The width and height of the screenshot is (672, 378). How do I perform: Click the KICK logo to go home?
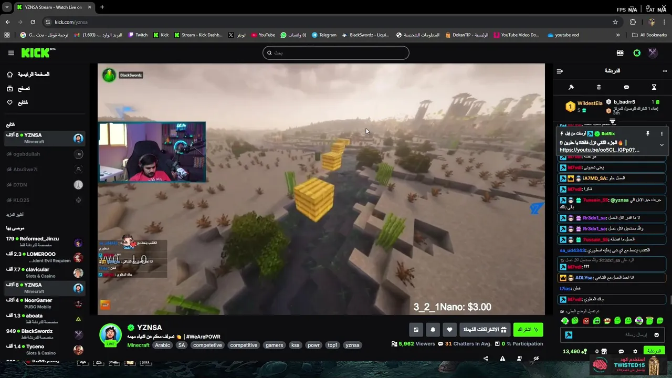click(38, 52)
